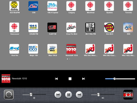Switch to the second page dot

point(70,59)
